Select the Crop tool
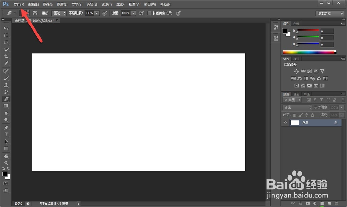 click(6, 57)
